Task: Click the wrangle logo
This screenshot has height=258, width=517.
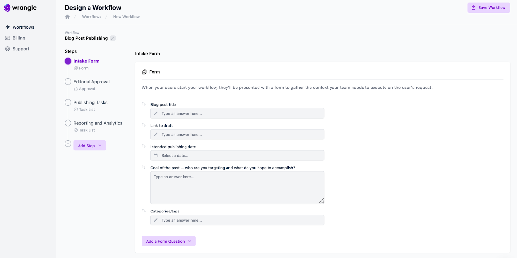Action: click(20, 8)
